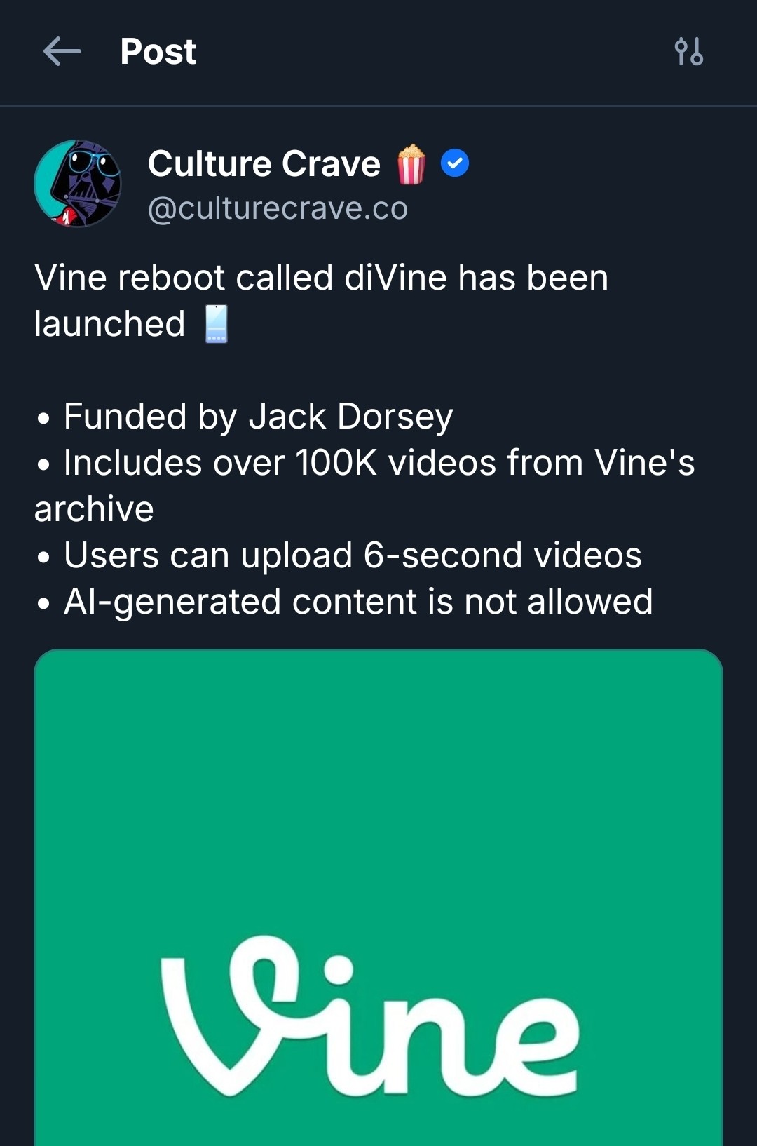Screen dimensions: 757x1146
Task: Tap the blue verified checkmark badge
Action: 455,163
